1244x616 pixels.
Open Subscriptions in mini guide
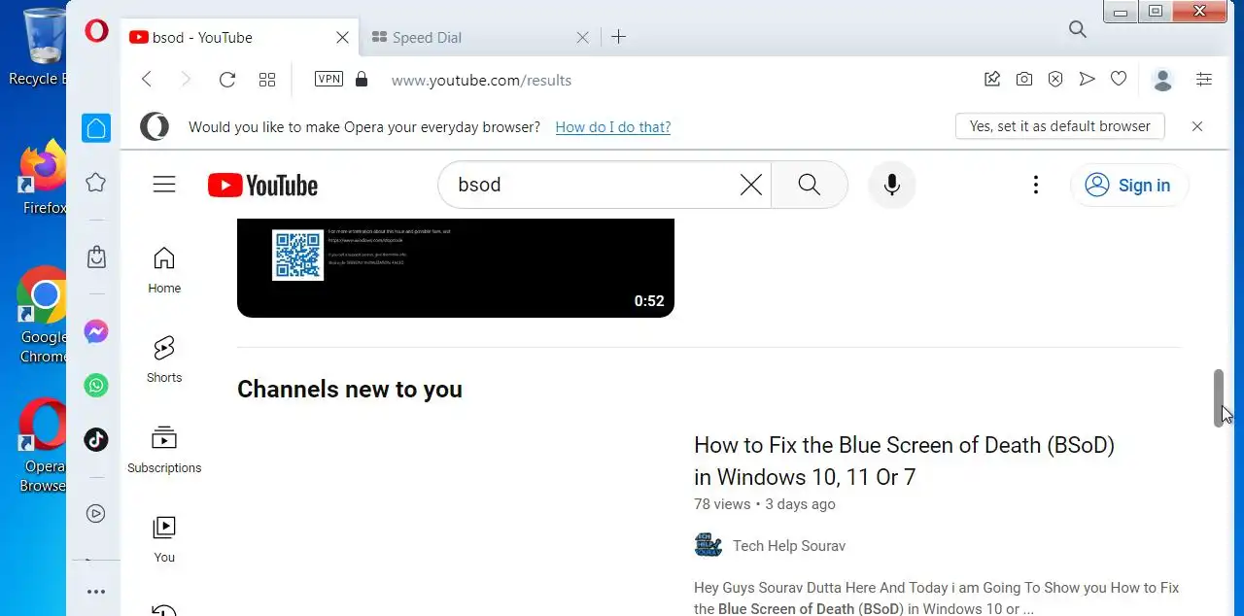coord(164,449)
